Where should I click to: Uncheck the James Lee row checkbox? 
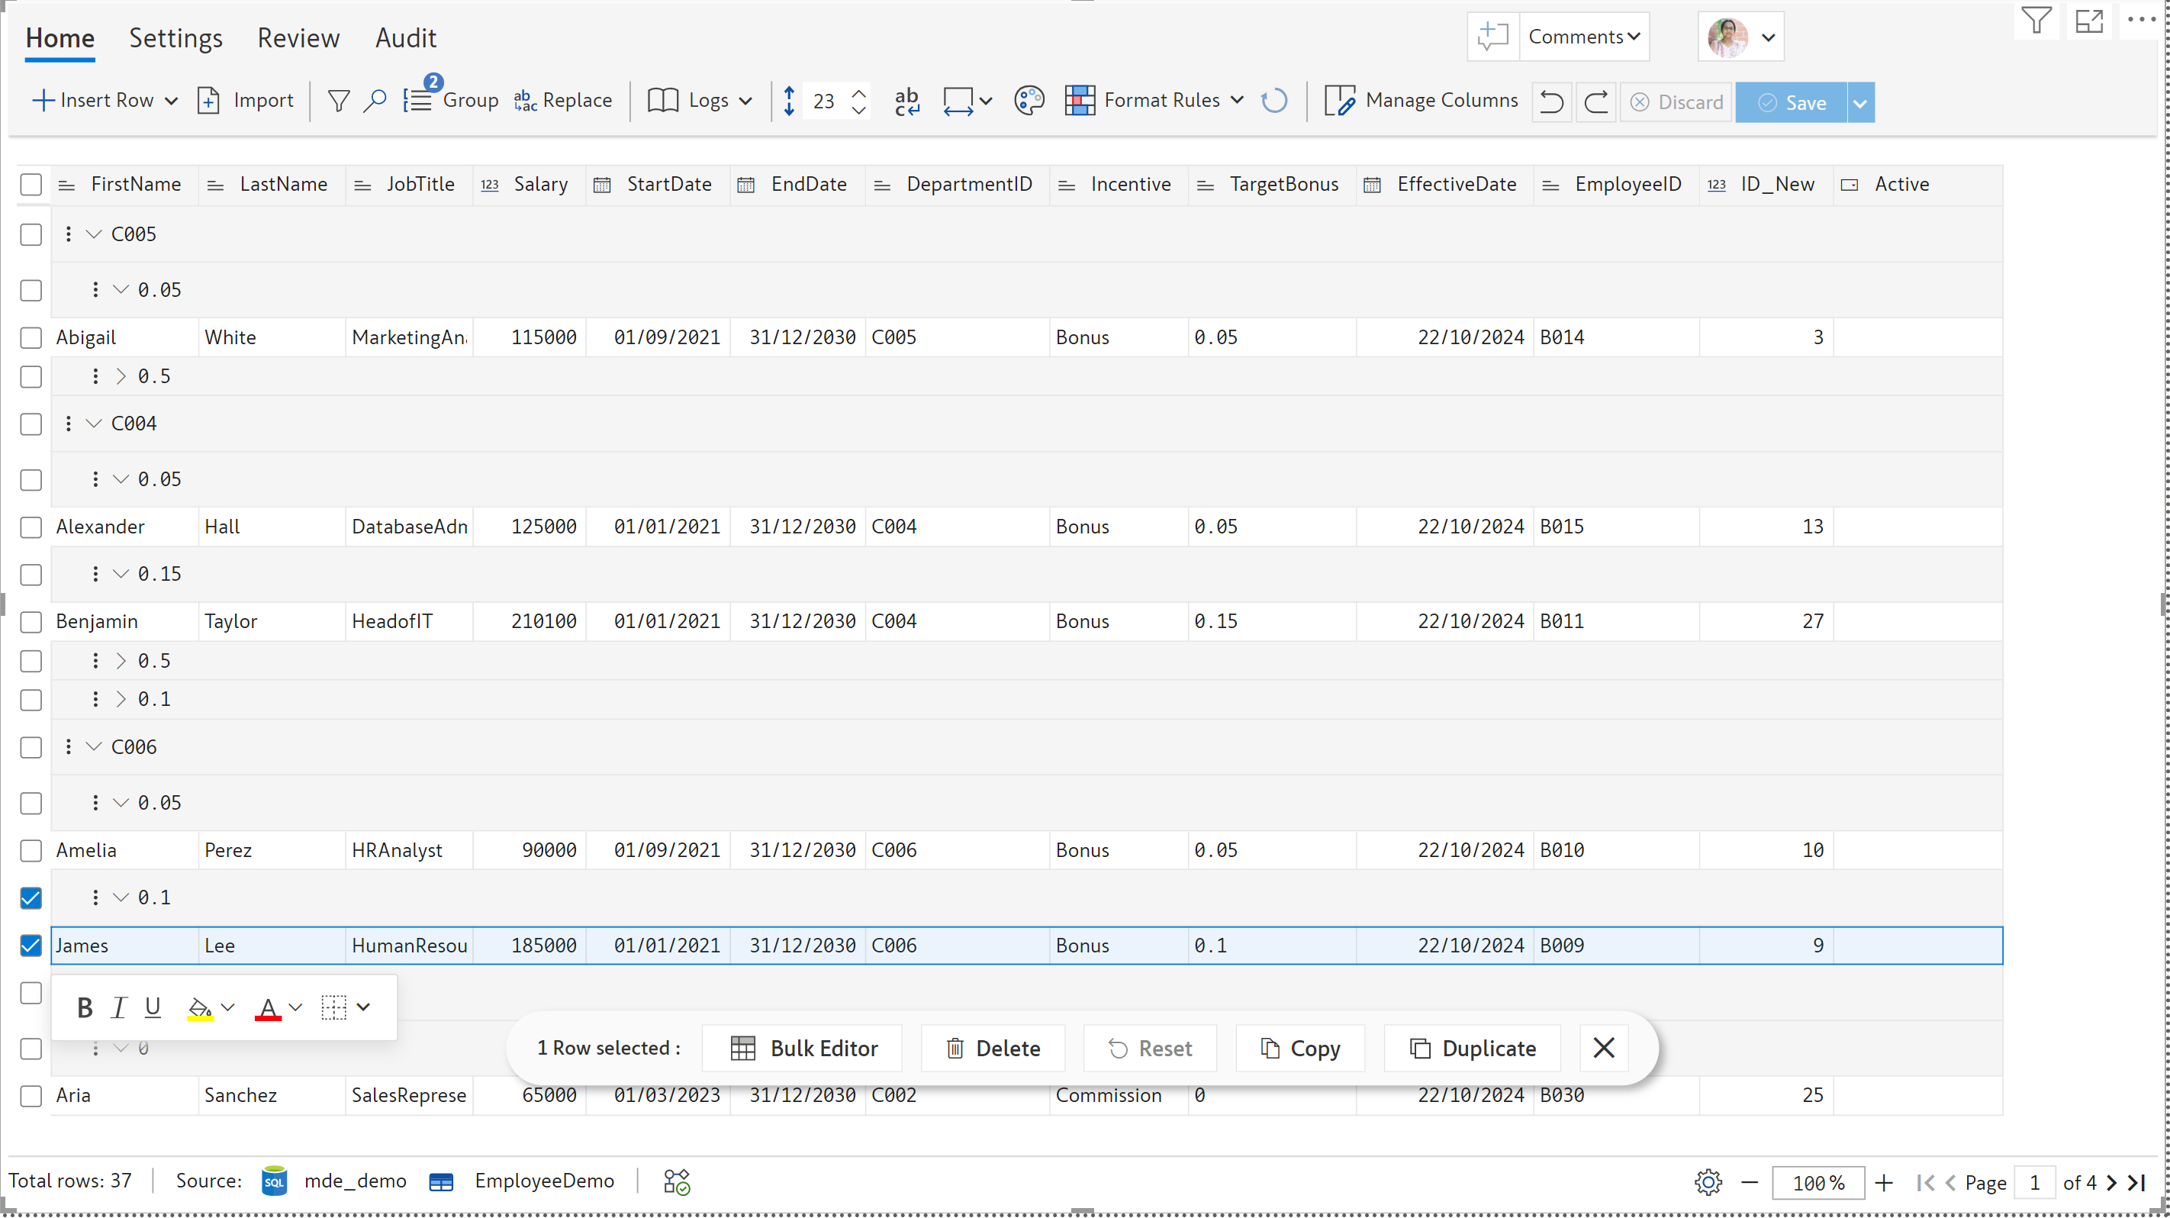coord(31,945)
